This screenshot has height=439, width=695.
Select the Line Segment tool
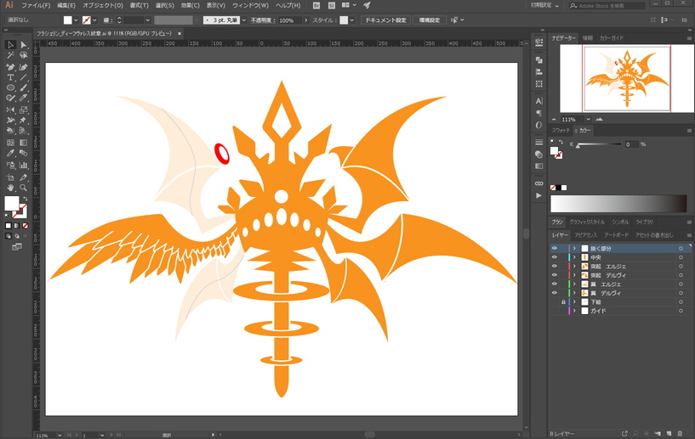point(24,77)
